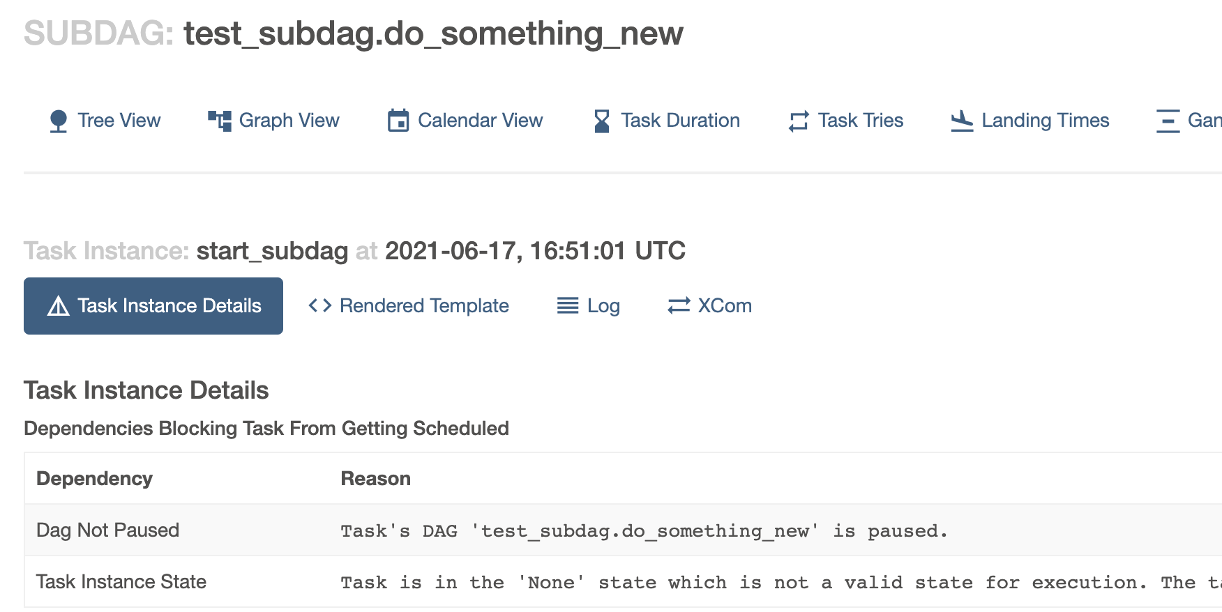
Task: Click the Gantt chart icon
Action: (x=1168, y=120)
